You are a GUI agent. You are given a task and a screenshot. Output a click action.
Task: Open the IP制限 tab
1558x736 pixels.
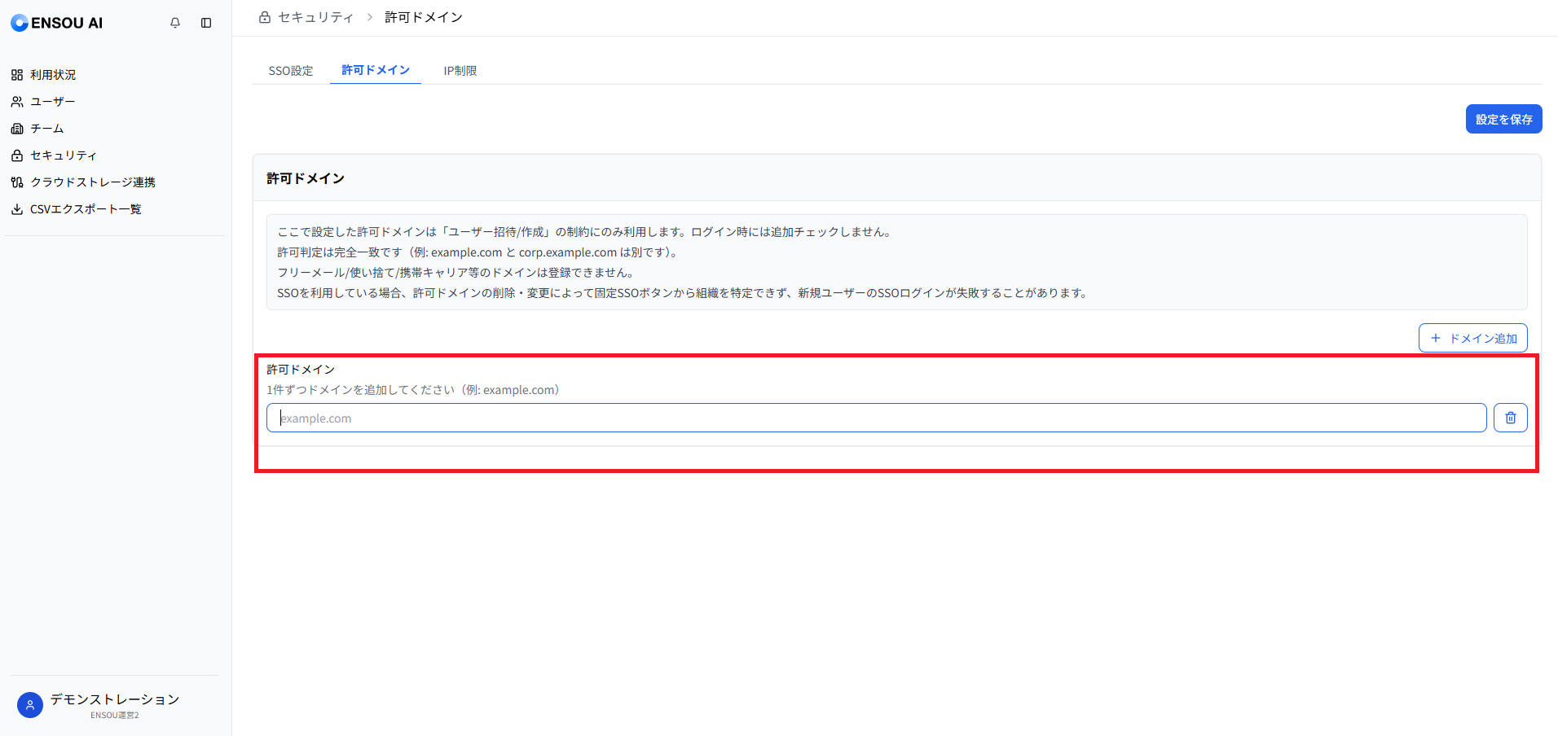click(460, 71)
